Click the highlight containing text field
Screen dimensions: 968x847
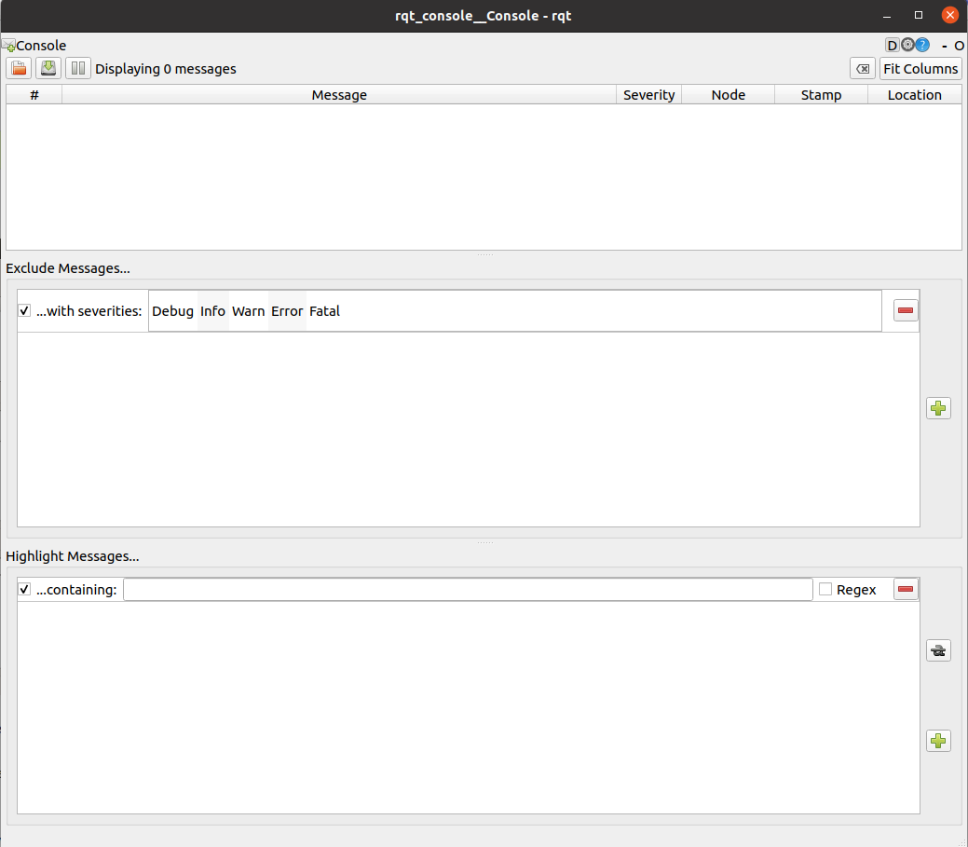[468, 590]
